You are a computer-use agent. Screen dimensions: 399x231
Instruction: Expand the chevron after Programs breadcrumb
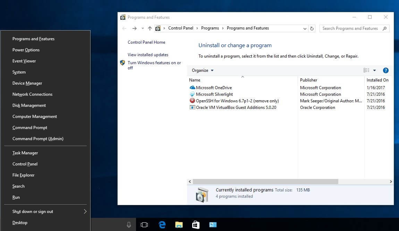coord(223,28)
